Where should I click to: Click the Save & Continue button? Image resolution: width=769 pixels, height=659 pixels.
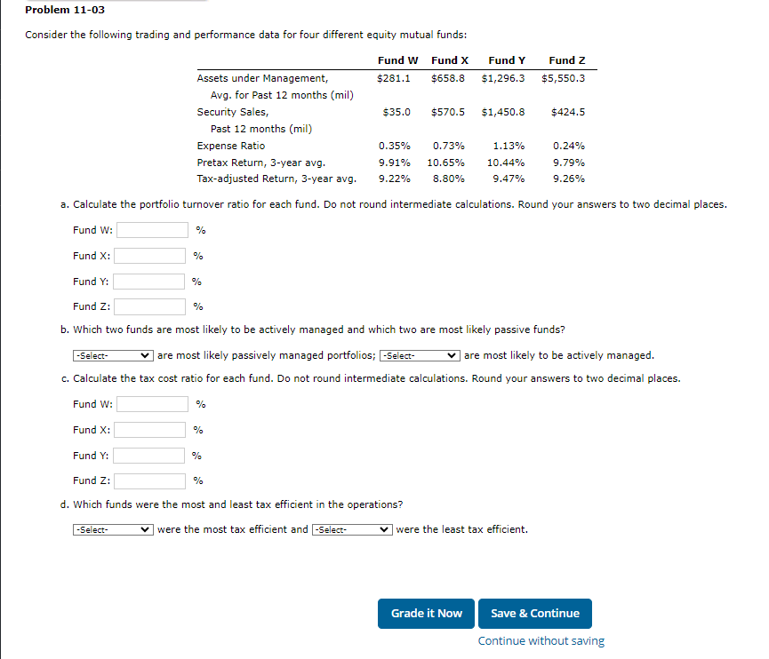(x=534, y=613)
